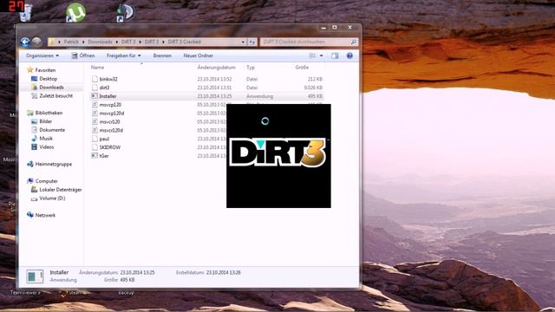This screenshot has height=312, width=555.
Task: Open the Explorer help icon
Action: click(349, 55)
